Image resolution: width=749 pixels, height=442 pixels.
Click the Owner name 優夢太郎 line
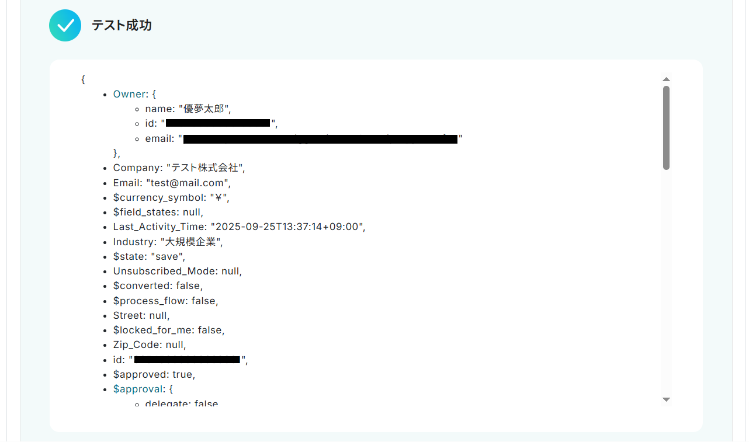[189, 109]
